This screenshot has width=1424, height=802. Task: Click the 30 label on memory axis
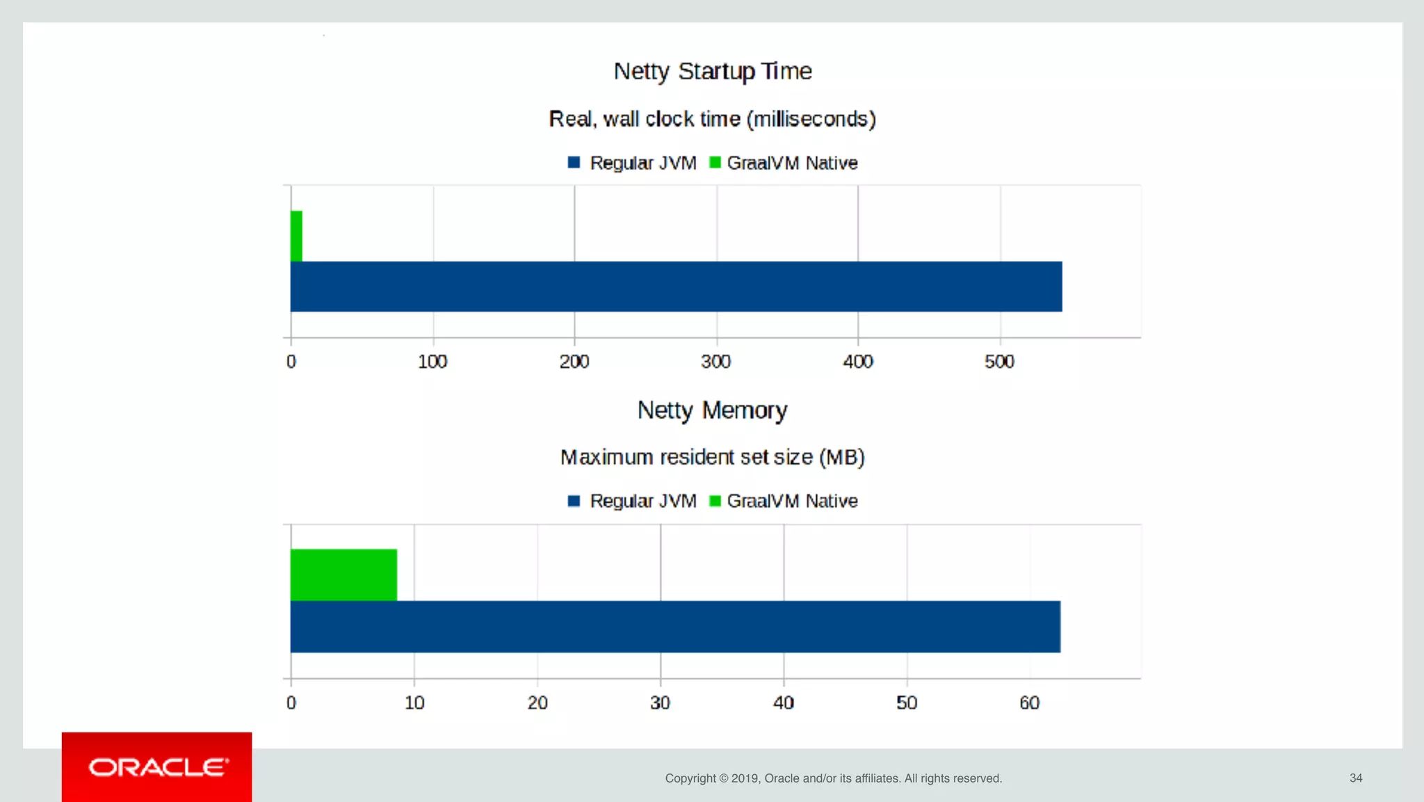pos(660,703)
